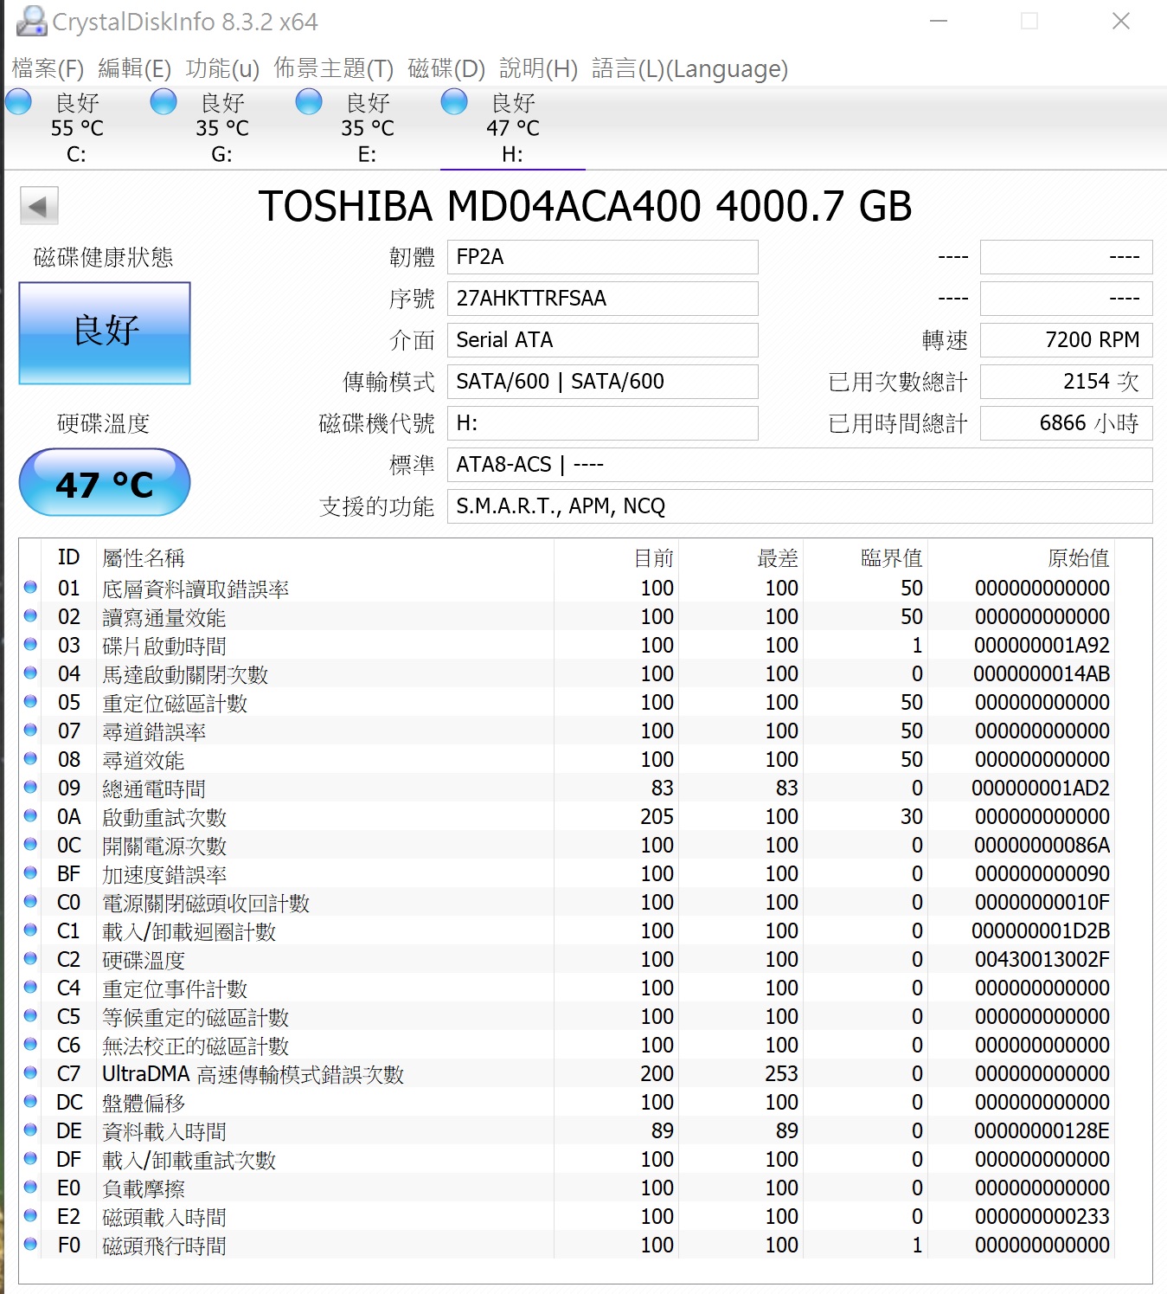This screenshot has width=1167, height=1294.
Task: Click the firmware field FP2A
Action: [x=602, y=257]
